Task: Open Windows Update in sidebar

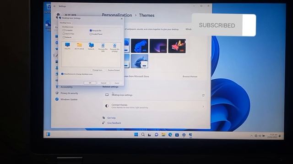Action: tap(66, 99)
